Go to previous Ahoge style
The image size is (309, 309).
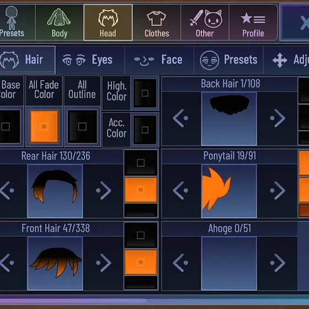point(181,263)
